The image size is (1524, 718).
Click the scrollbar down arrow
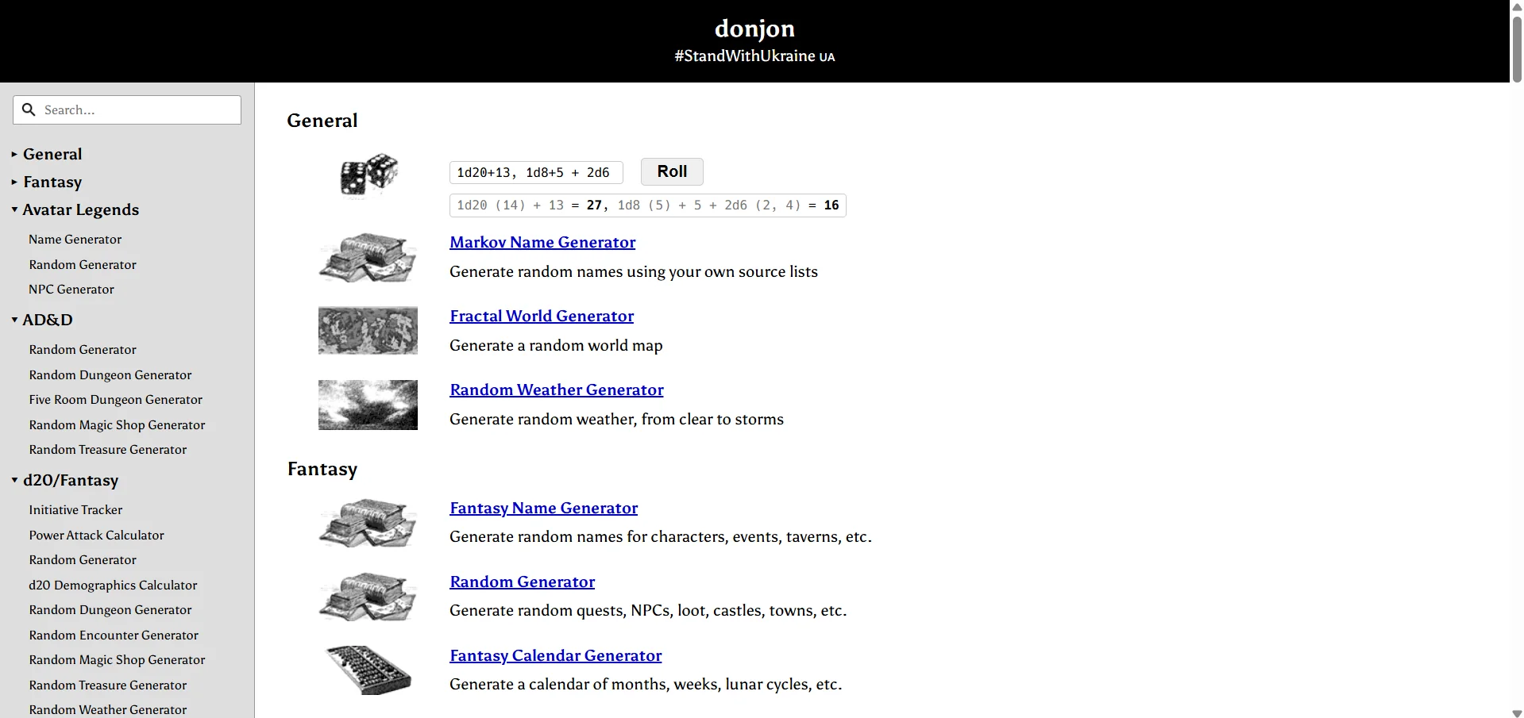(x=1517, y=712)
